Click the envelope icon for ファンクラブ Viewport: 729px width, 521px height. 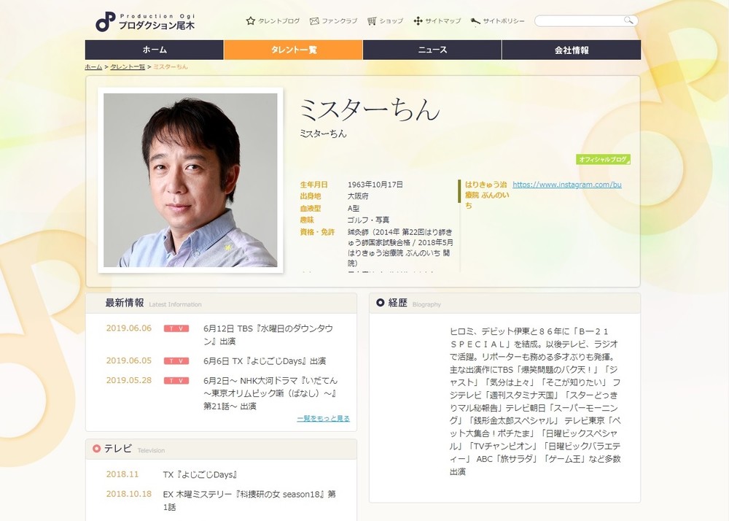314,21
